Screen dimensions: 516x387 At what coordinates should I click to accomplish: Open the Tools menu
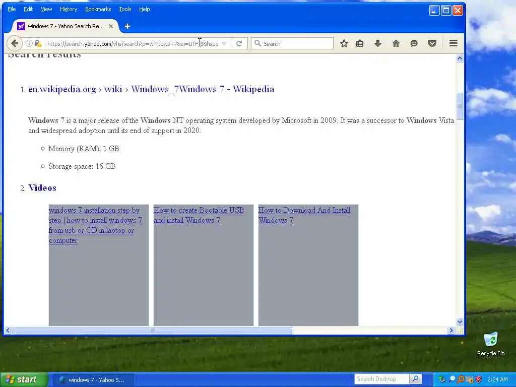tap(125, 9)
